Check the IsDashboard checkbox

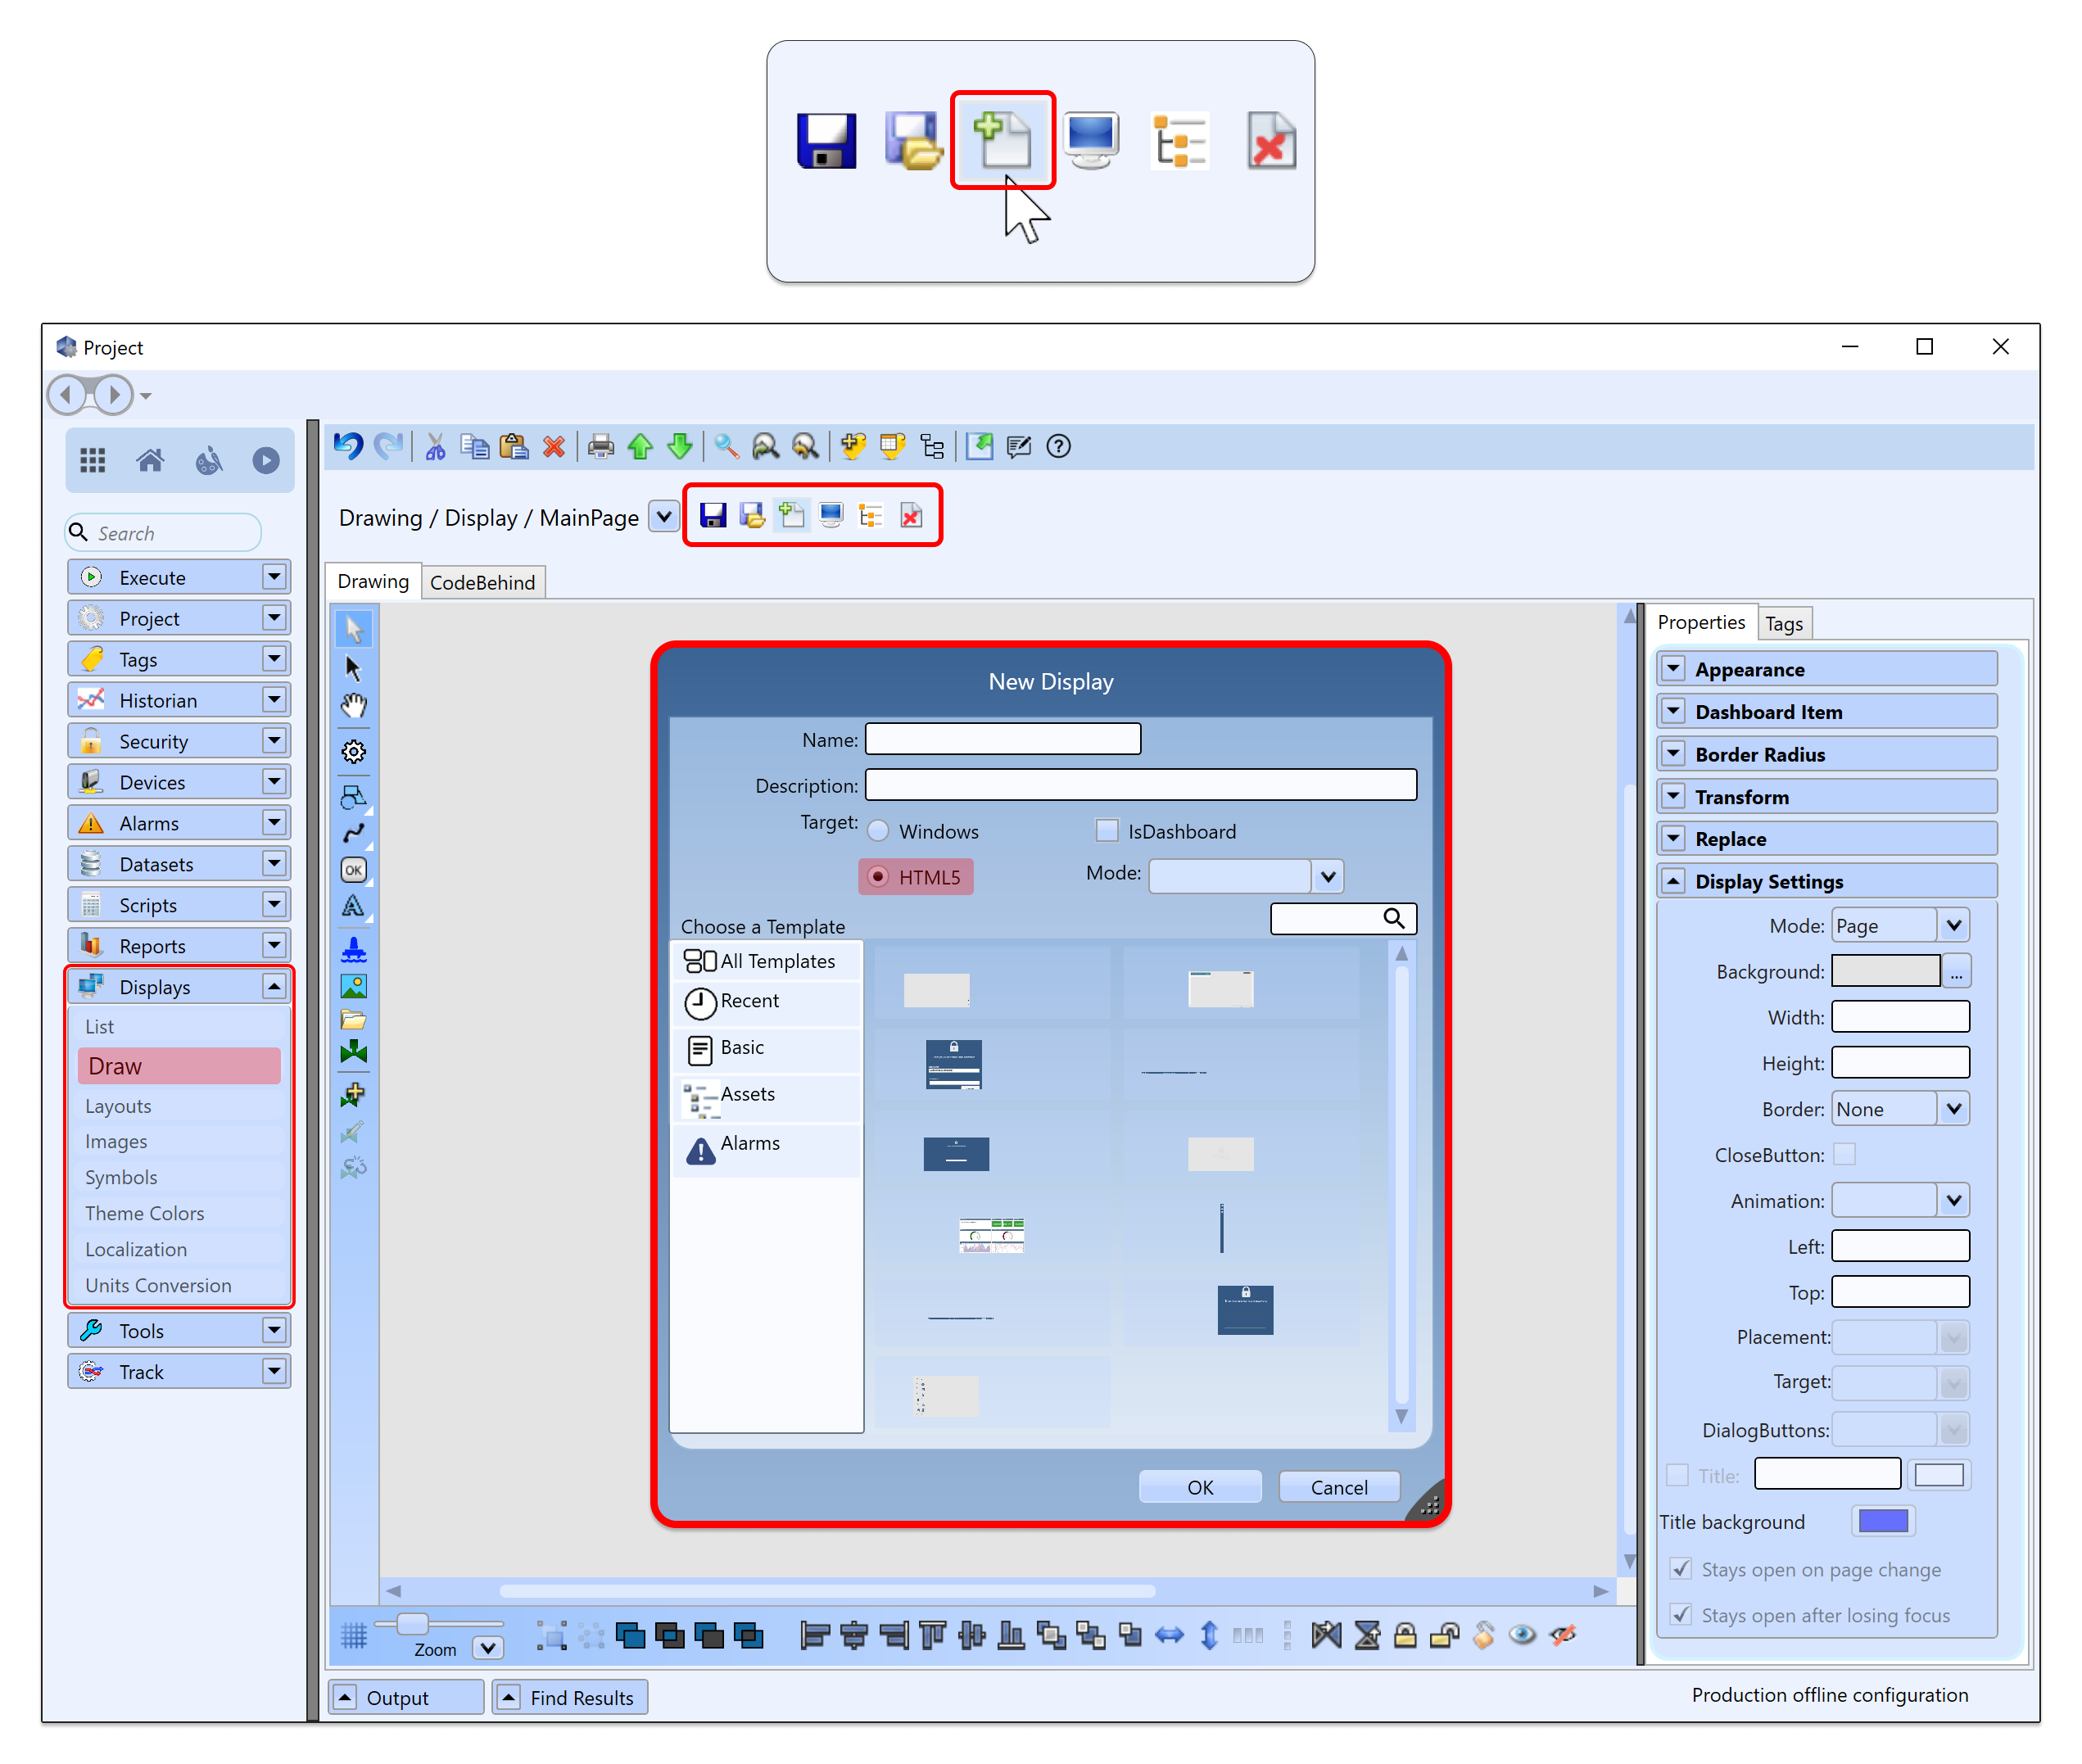(1106, 831)
